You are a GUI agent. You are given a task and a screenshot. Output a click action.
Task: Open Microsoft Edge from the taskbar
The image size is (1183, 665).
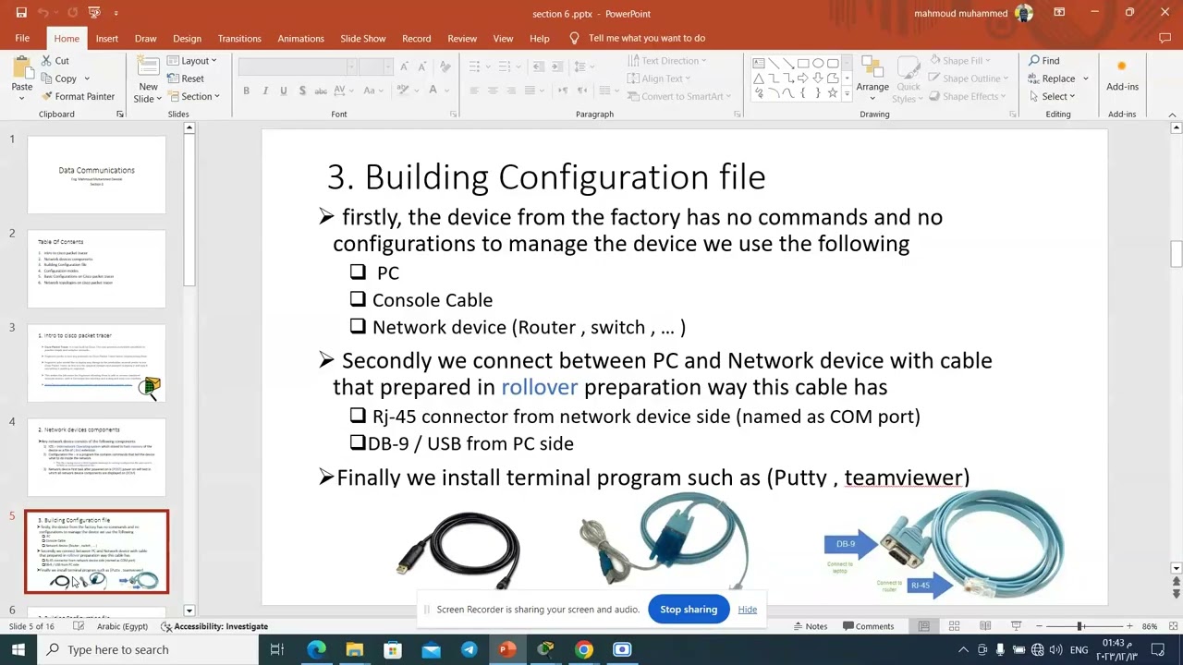[316, 649]
